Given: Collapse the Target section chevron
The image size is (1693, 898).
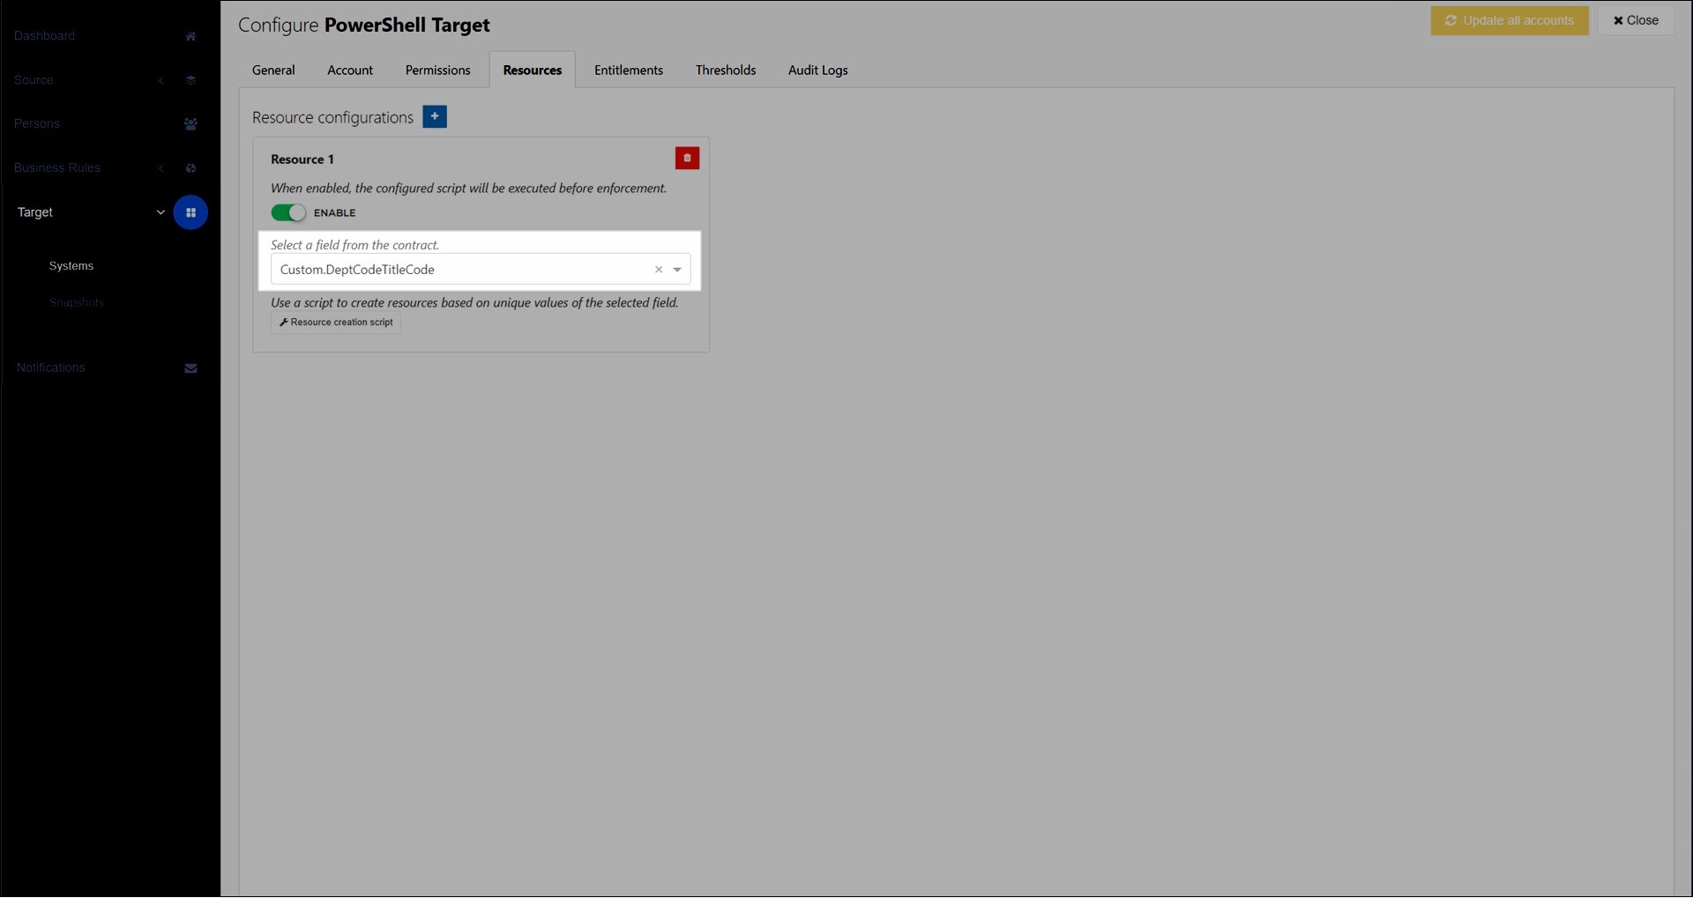Looking at the screenshot, I should click(160, 212).
